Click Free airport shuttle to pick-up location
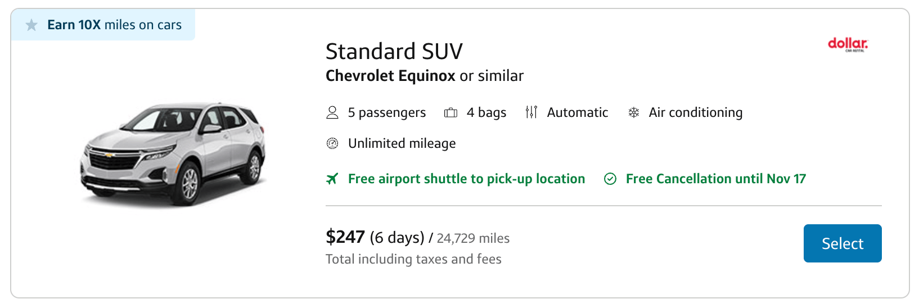The image size is (919, 308). point(466,179)
